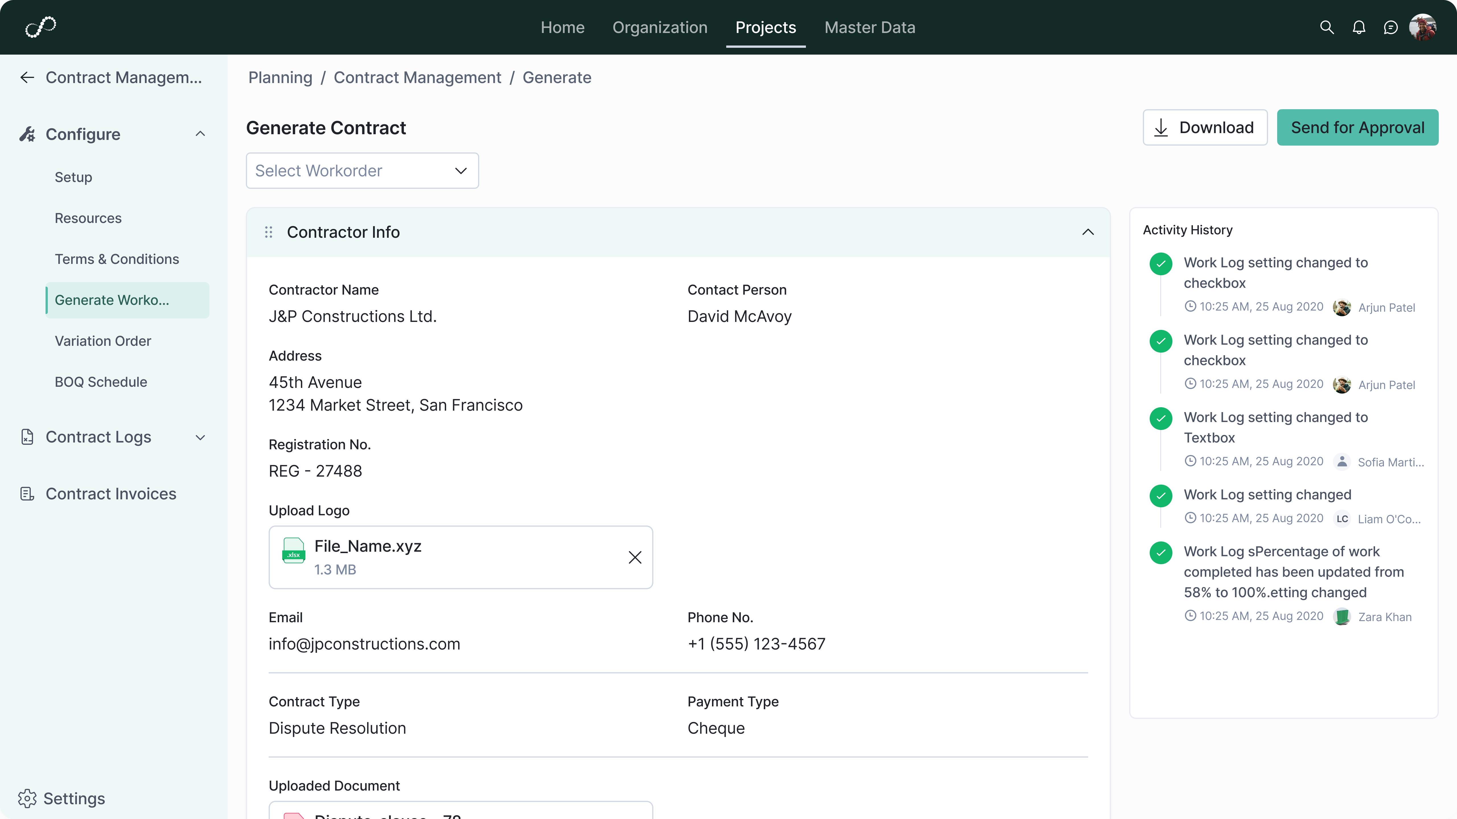Screen dimensions: 1457x819
Task: Click contact person David McAvoy
Action: (x=740, y=317)
